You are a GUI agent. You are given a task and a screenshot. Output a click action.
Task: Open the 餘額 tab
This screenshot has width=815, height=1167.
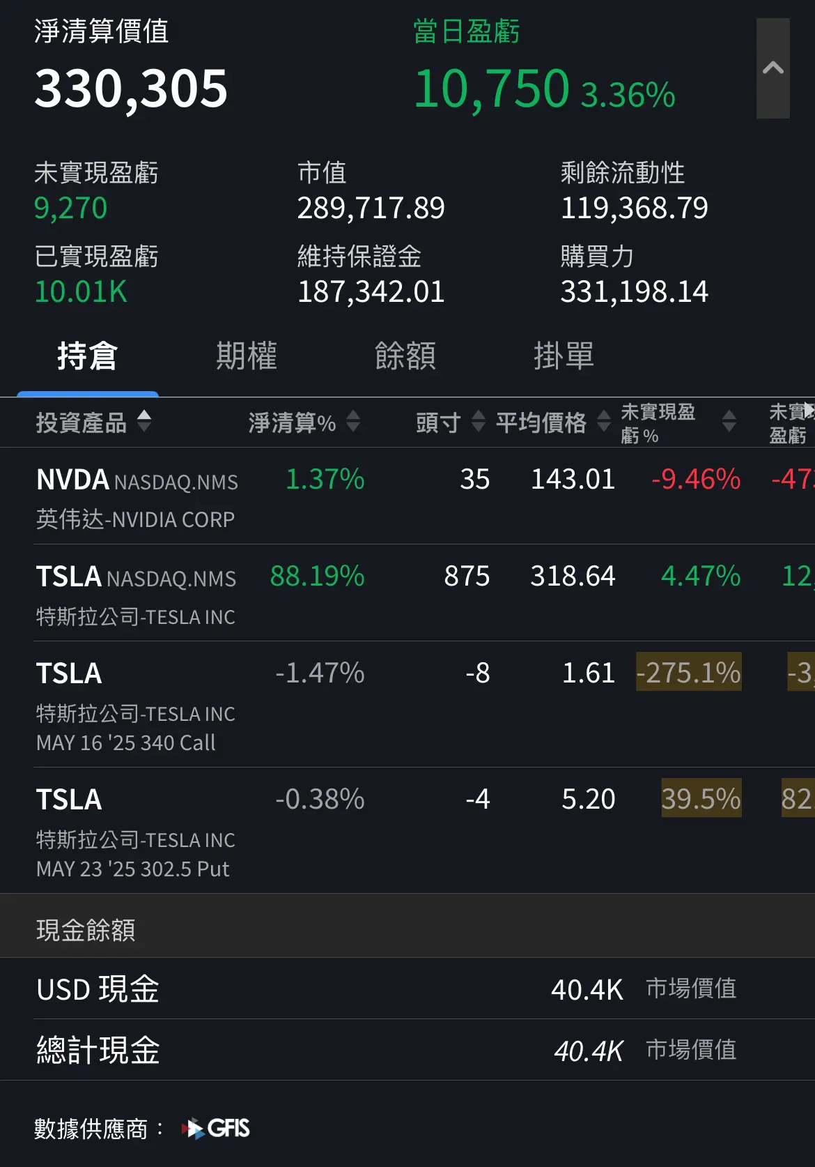click(x=405, y=356)
